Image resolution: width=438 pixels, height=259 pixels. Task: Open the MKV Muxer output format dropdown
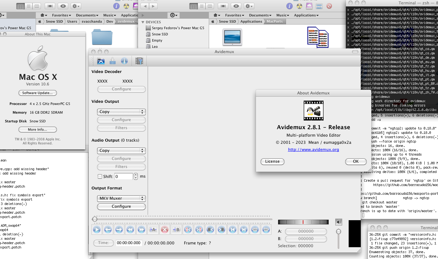[x=121, y=198]
